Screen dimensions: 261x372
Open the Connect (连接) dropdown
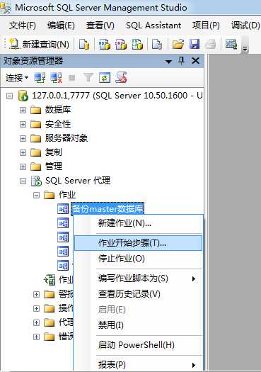coord(17,77)
